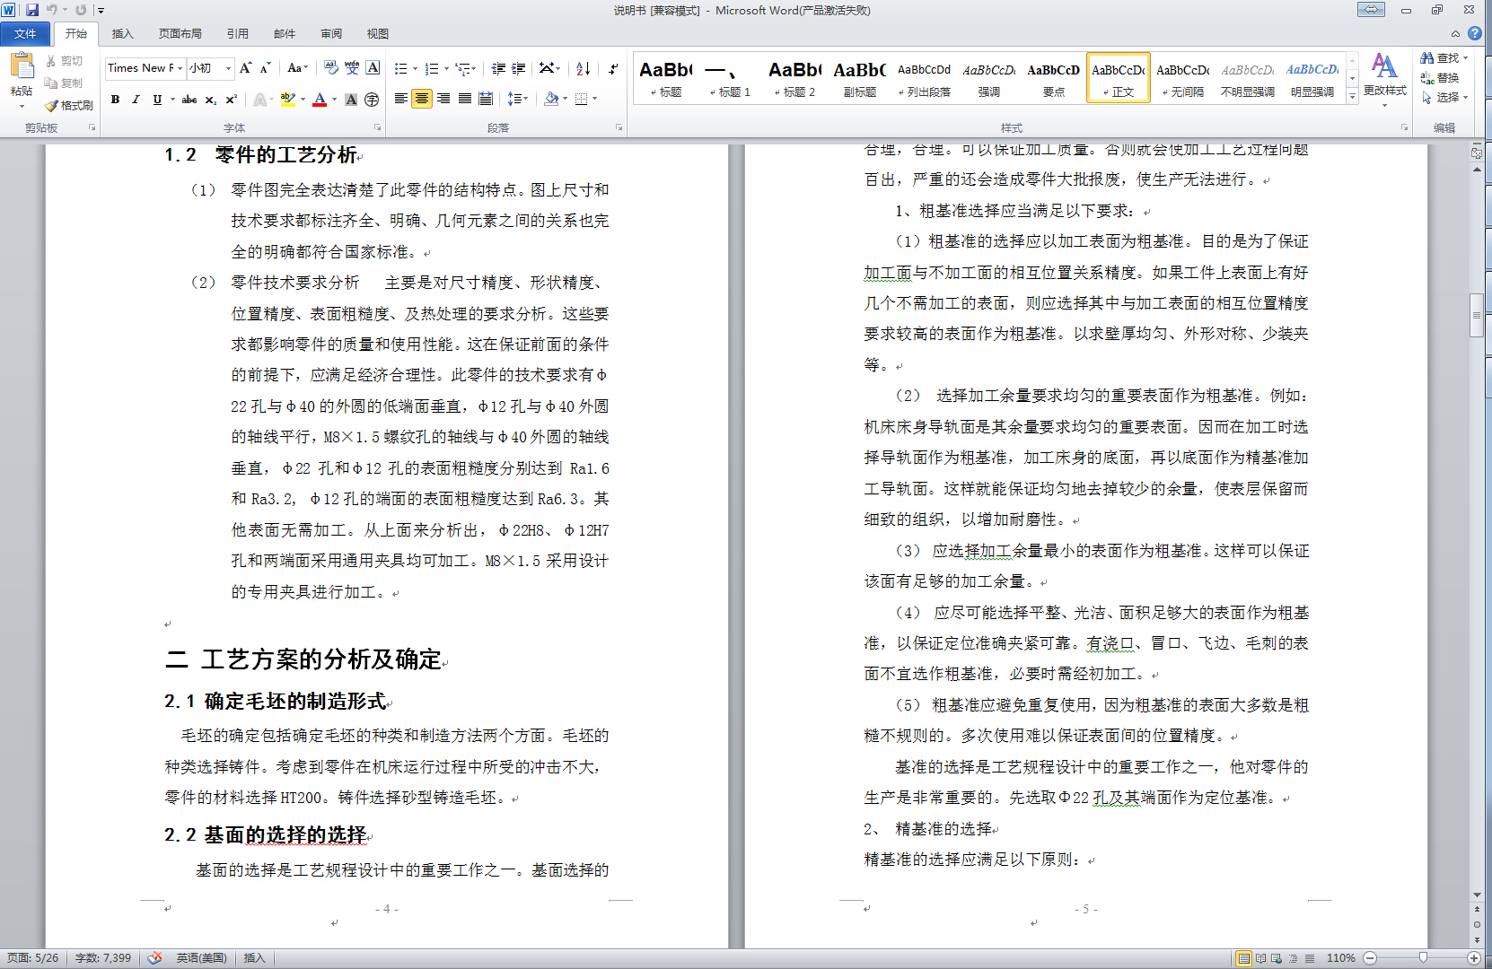Click the Paste (粘贴) clipboard icon
Viewport: 1492px width, 969px height.
[x=21, y=65]
